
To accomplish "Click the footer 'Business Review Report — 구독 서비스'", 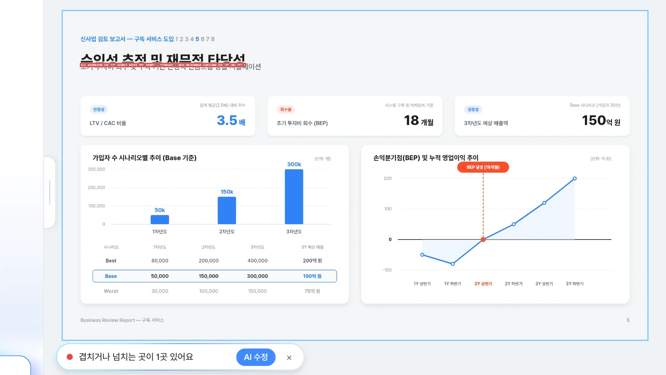I will (122, 320).
